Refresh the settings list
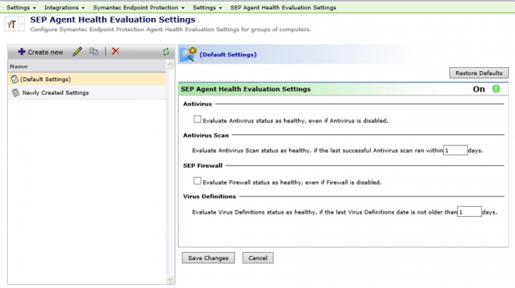Image resolution: width=515 pixels, height=288 pixels. [x=166, y=52]
